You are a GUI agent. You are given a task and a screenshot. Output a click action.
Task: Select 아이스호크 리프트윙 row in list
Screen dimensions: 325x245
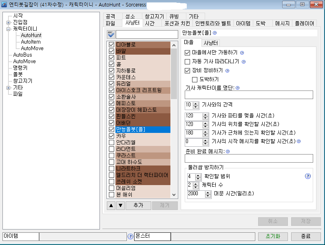click(143, 90)
